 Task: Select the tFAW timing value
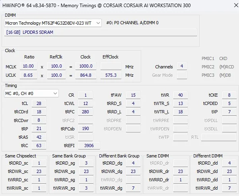click(133, 95)
